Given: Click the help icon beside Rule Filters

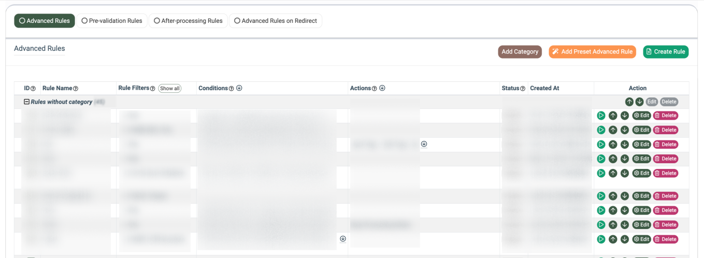Looking at the screenshot, I should [153, 89].
